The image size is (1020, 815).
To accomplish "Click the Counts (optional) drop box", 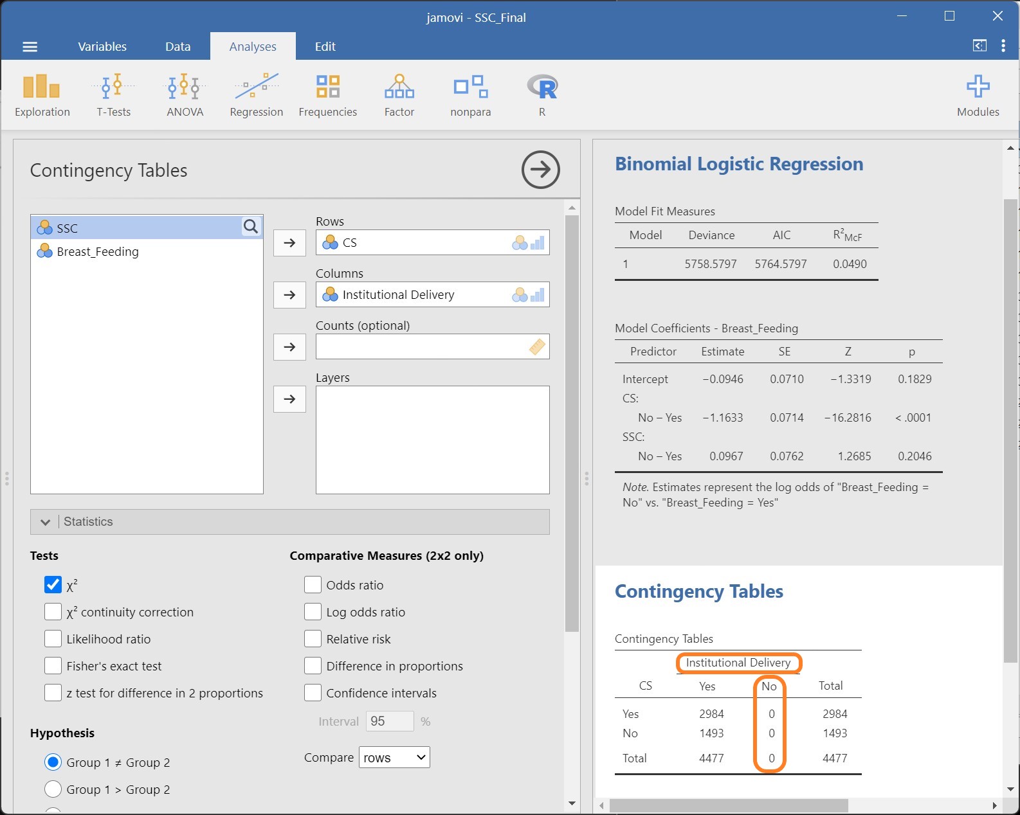I will [x=432, y=346].
